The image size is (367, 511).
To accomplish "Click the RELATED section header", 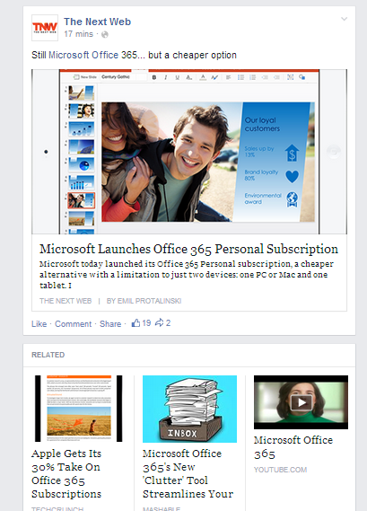I will pos(48,355).
